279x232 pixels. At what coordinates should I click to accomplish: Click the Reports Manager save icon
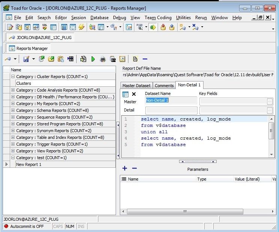[x=26, y=59]
